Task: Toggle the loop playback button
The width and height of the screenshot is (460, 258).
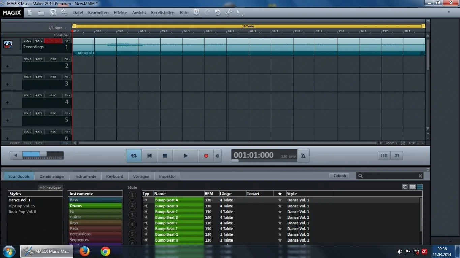Action: pyautogui.click(x=134, y=156)
